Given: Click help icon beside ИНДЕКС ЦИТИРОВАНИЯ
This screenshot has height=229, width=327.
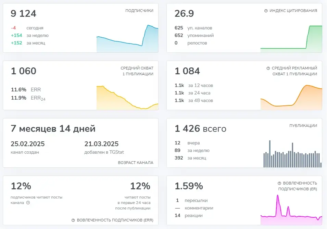Looking at the screenshot, I should 266,11.
